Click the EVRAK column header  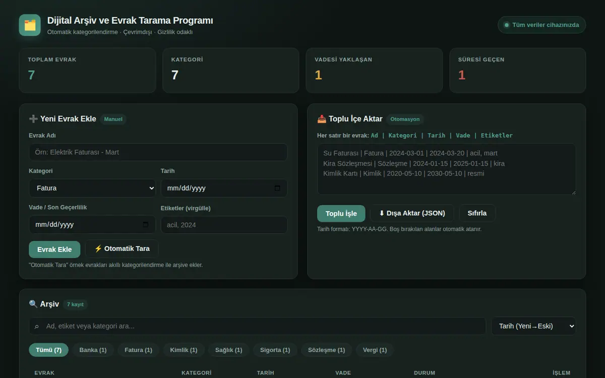click(x=44, y=373)
